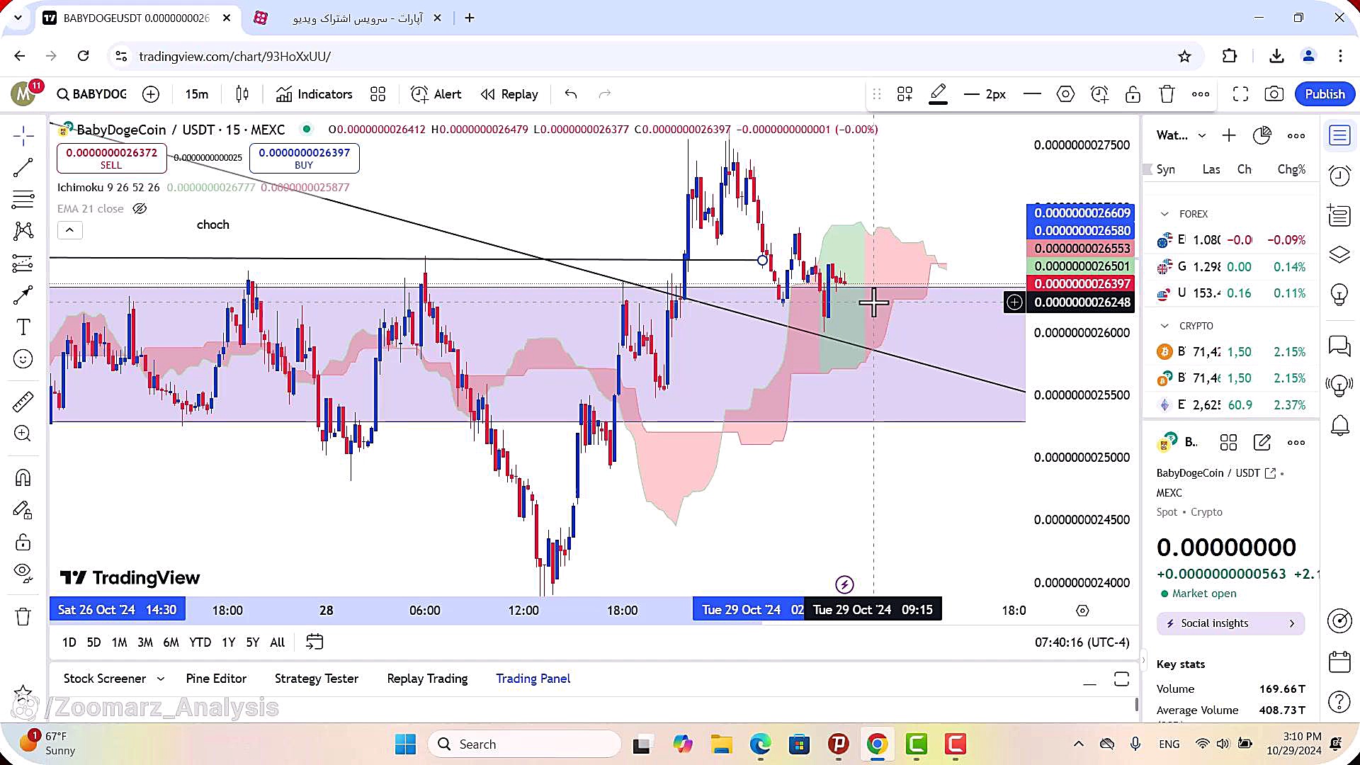
Task: Open the timezone 07:40:16 (UTC-4) menu
Action: pos(1082,642)
